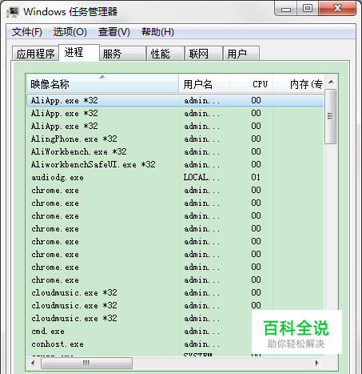Click the vertical scrollbar thumb
The width and height of the screenshot is (362, 374).
pyautogui.click(x=331, y=116)
